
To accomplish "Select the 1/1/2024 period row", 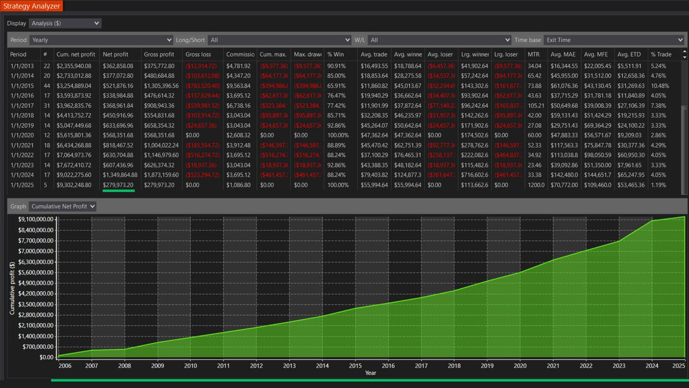I will click(x=344, y=175).
